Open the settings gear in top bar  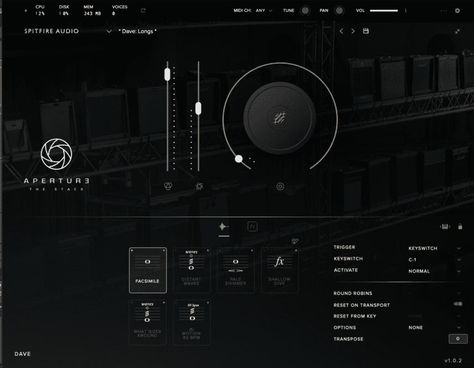[457, 11]
